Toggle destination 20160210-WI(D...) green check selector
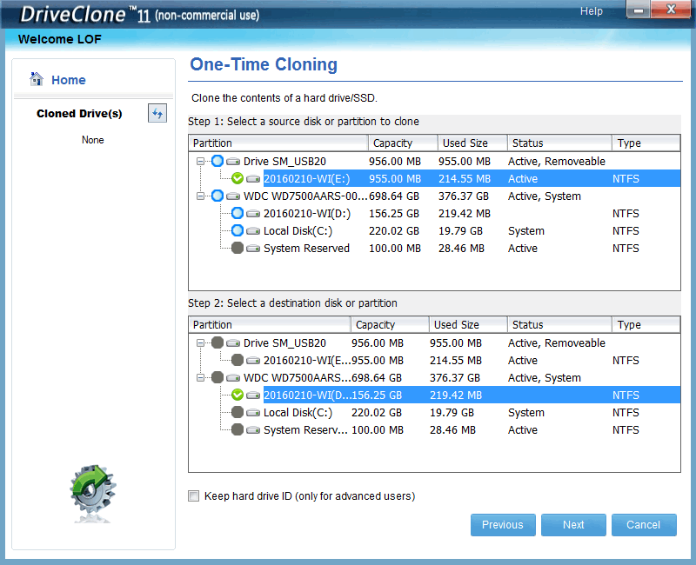The image size is (696, 565). pyautogui.click(x=238, y=395)
